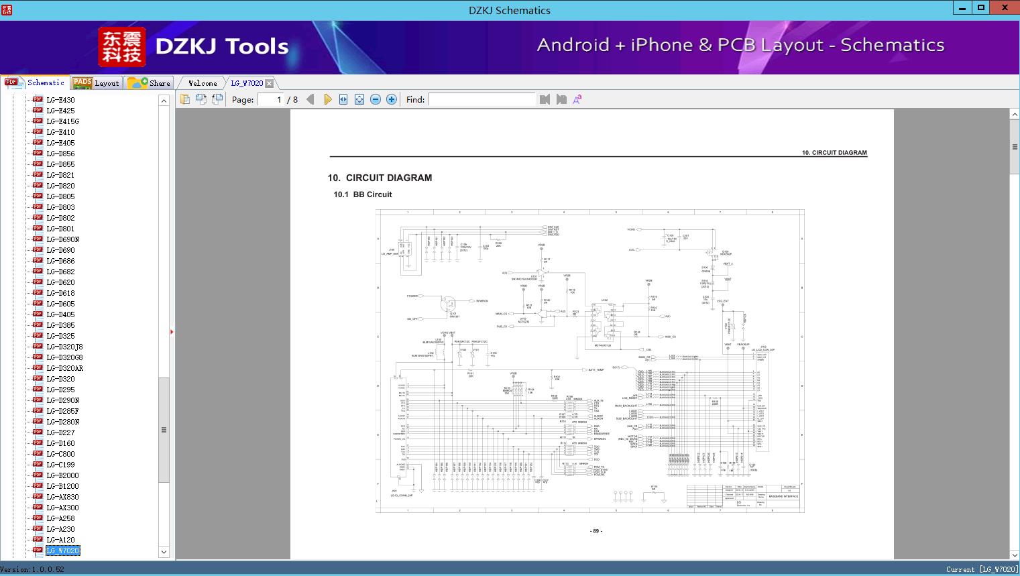Click the page number input box
Image resolution: width=1020 pixels, height=576 pixels.
coord(270,99)
